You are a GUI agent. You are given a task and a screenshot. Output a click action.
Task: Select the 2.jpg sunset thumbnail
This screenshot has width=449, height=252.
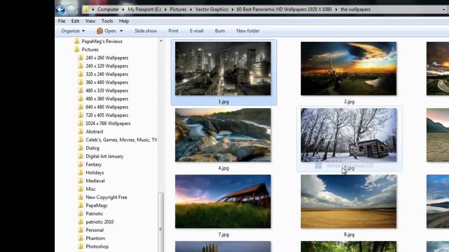click(348, 69)
